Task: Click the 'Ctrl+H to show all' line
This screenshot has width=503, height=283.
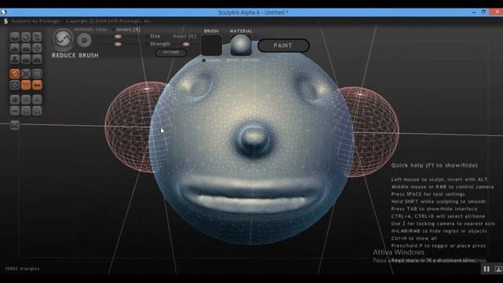Action: tap(414, 238)
